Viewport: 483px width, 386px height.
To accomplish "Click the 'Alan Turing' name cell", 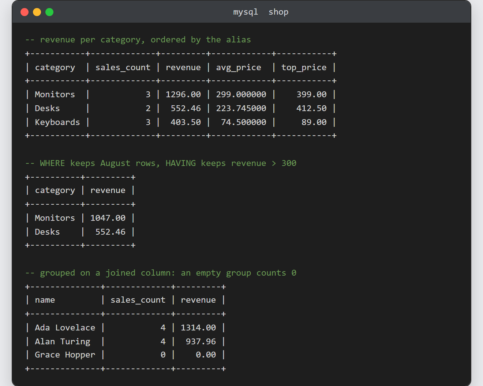I will pos(63,342).
